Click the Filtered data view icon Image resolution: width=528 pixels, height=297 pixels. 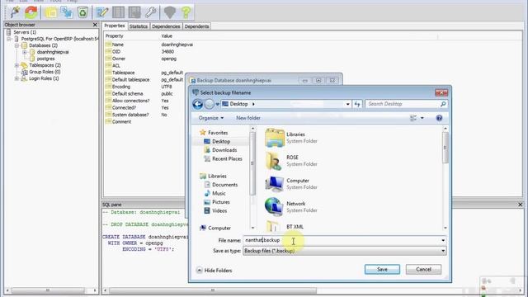[x=134, y=12]
